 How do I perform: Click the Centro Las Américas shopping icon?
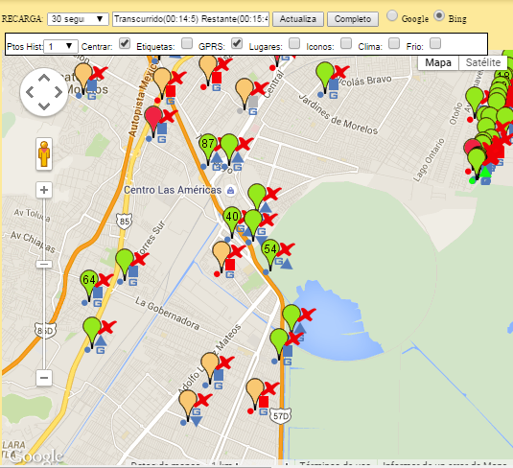pos(231,190)
